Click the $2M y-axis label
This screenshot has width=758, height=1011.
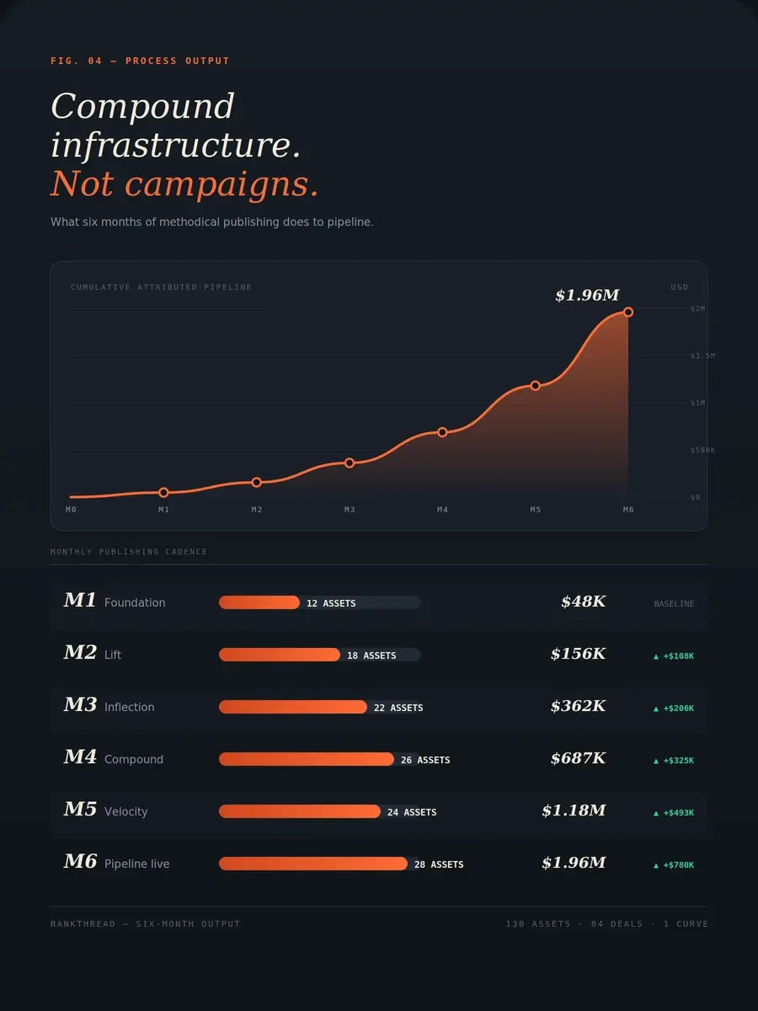click(x=698, y=309)
